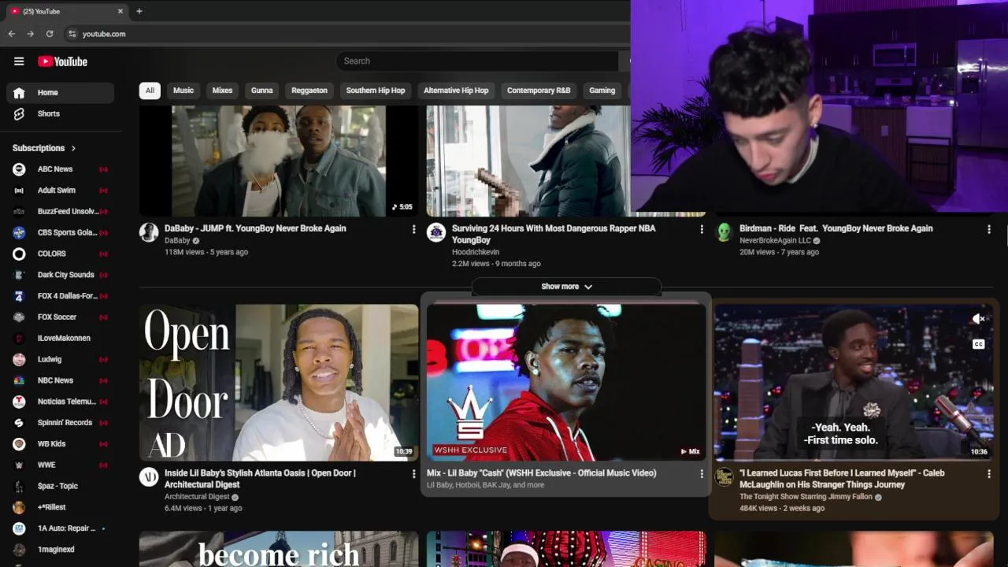Open DaBaby JUMP video title
The image size is (1008, 567).
(x=255, y=228)
